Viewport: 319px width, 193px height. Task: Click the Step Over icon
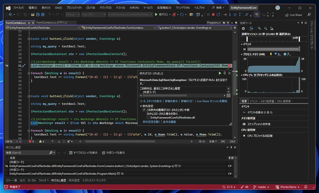pos(235,15)
